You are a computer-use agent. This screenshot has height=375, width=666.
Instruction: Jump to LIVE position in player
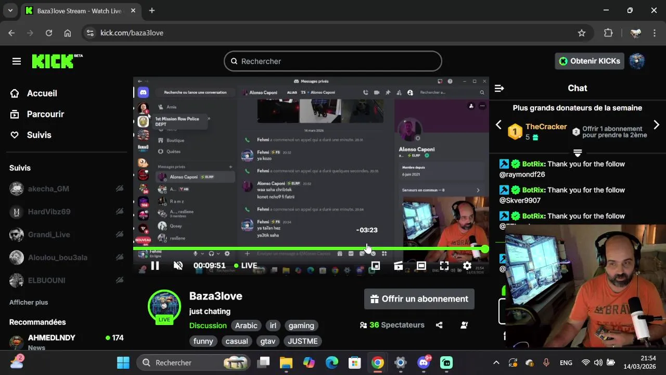click(x=246, y=266)
